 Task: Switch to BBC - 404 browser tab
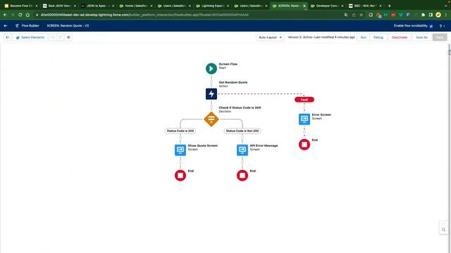[x=365, y=6]
